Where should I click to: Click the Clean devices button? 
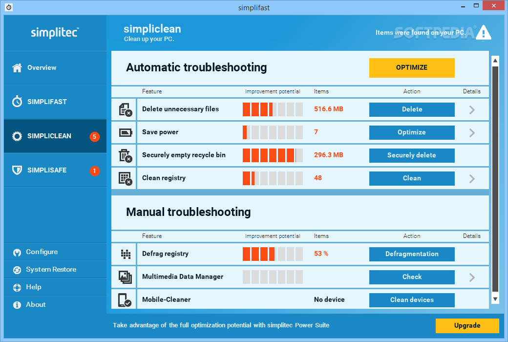[x=412, y=300]
